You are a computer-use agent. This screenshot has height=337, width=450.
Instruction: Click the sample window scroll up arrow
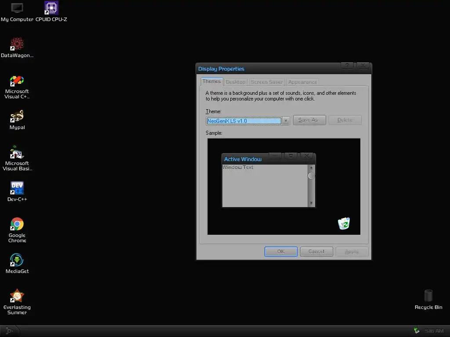(312, 168)
